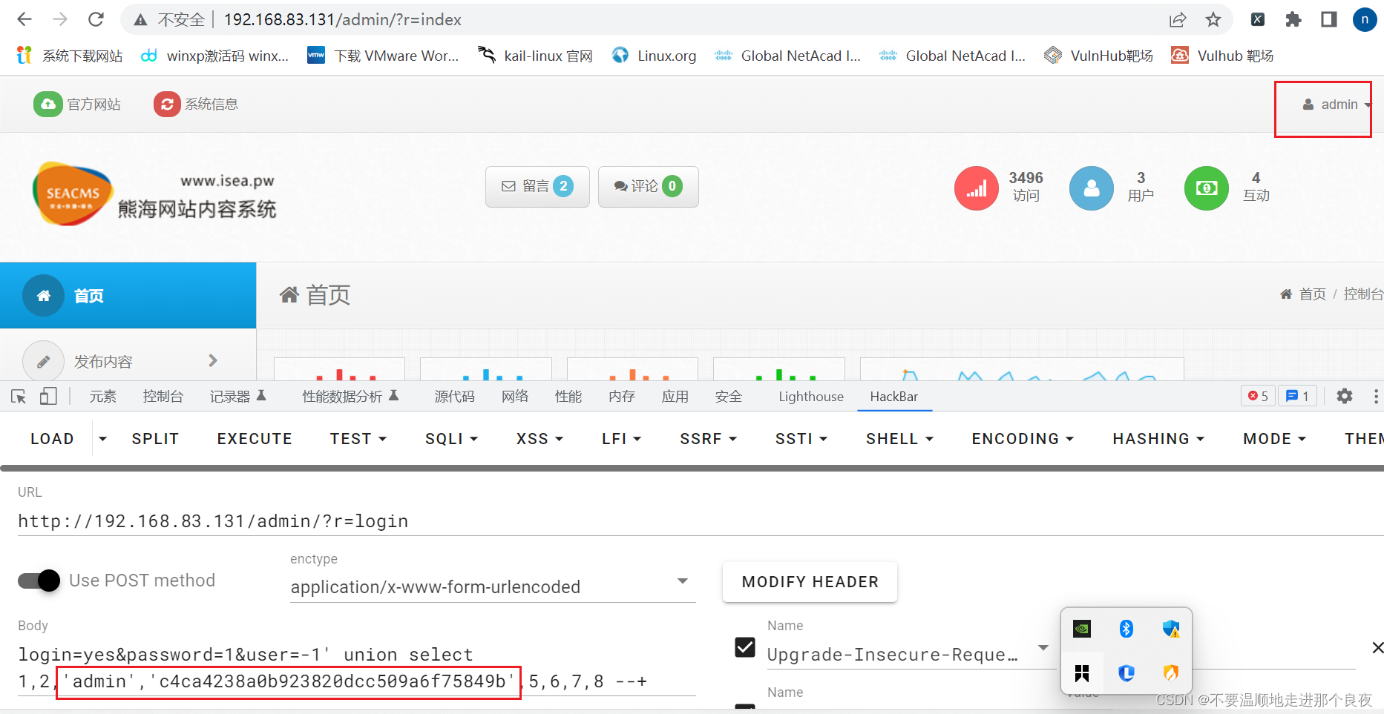Click the 首页 breadcrumb link
The height and width of the screenshot is (714, 1384).
point(1312,294)
